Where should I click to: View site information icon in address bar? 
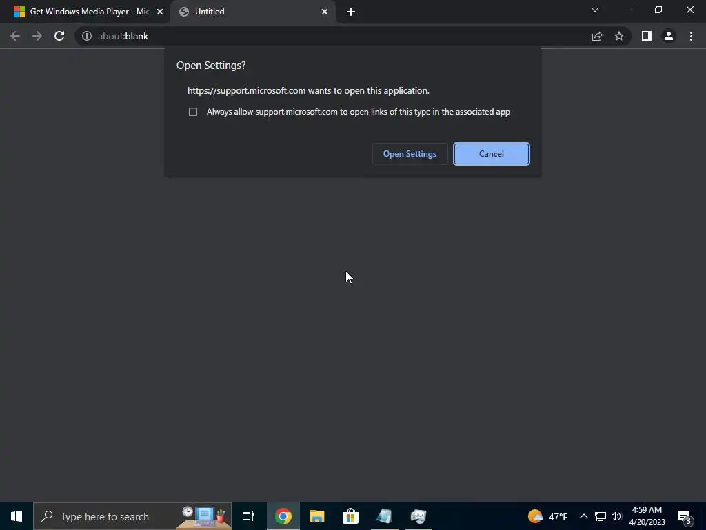87,36
